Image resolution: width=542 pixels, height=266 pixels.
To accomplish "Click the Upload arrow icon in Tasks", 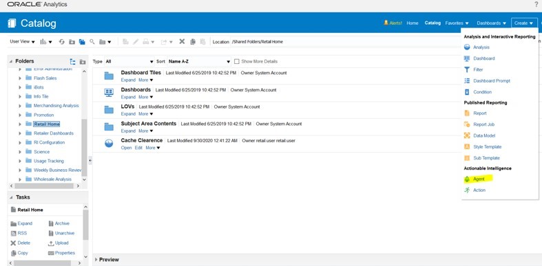I will coord(51,243).
